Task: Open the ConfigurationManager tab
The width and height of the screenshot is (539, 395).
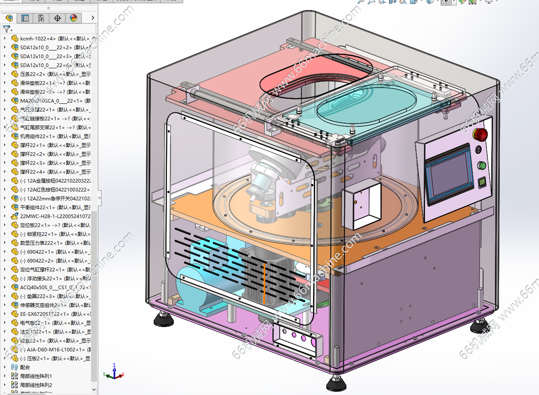Action: coord(41,18)
